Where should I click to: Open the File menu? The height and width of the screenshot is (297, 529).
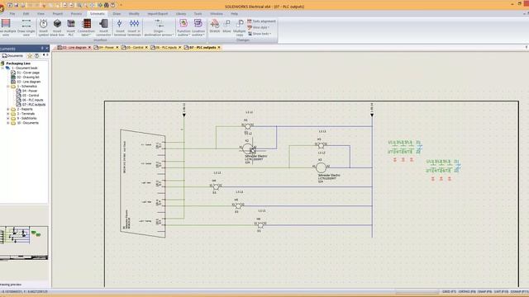pos(12,14)
